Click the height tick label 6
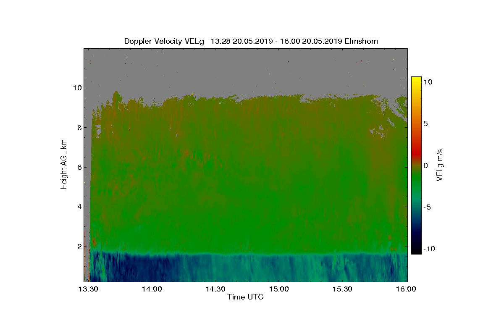 79,167
